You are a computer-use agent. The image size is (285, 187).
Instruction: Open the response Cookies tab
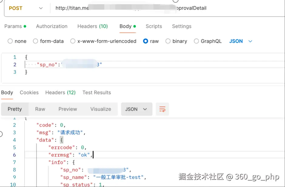coord(29,93)
